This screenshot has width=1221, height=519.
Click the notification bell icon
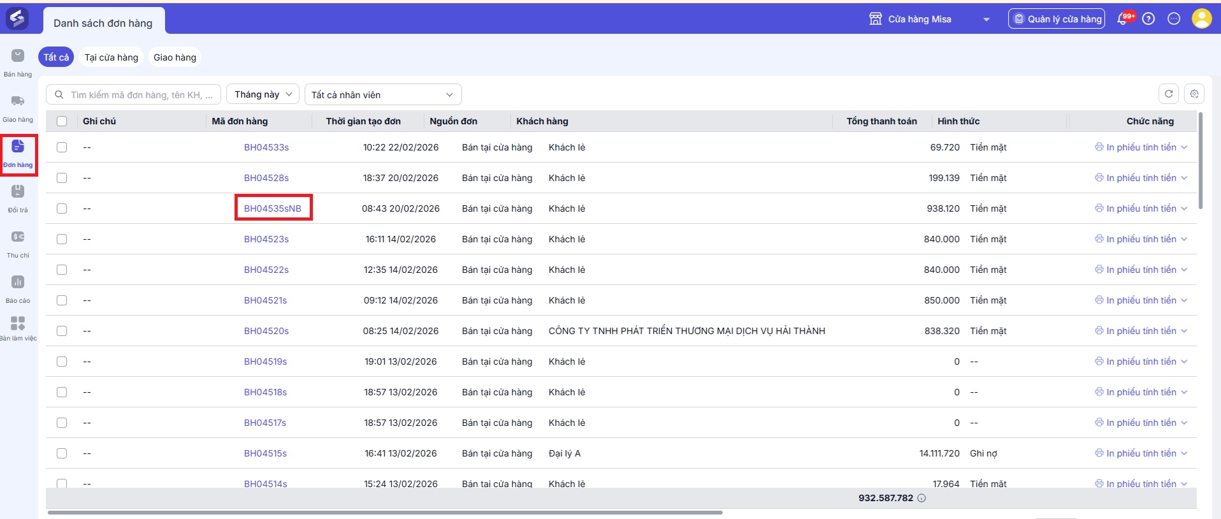point(1123,19)
